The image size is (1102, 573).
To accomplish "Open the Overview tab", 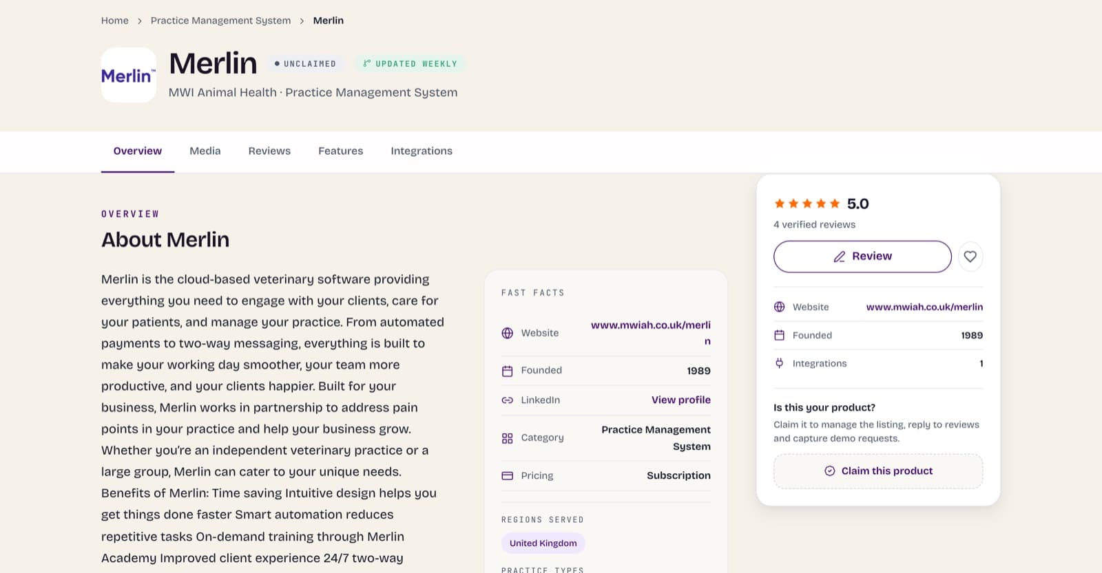I will (x=138, y=151).
